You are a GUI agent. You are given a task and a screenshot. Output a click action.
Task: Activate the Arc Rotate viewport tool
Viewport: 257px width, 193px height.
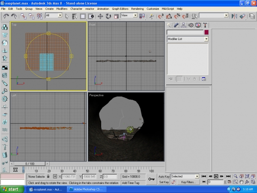pos(247,182)
